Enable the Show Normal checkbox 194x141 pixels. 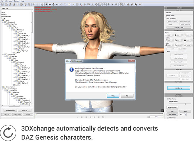point(168,99)
